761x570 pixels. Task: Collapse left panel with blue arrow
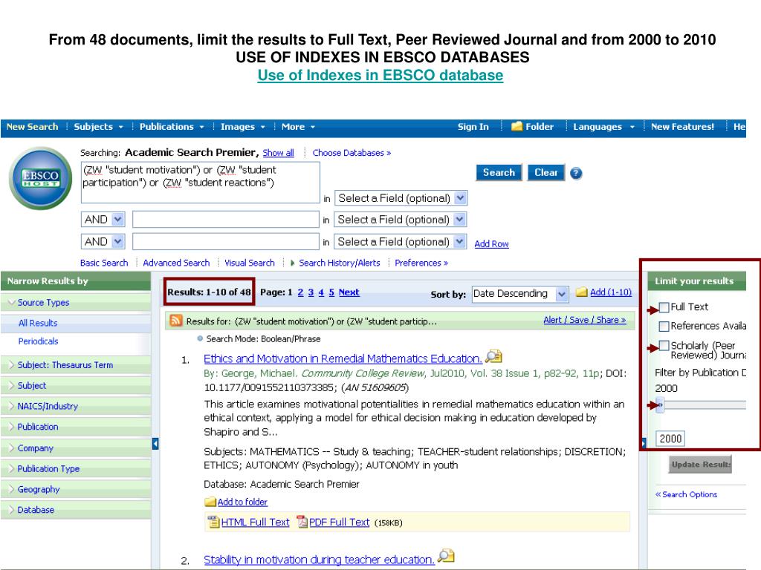point(155,444)
